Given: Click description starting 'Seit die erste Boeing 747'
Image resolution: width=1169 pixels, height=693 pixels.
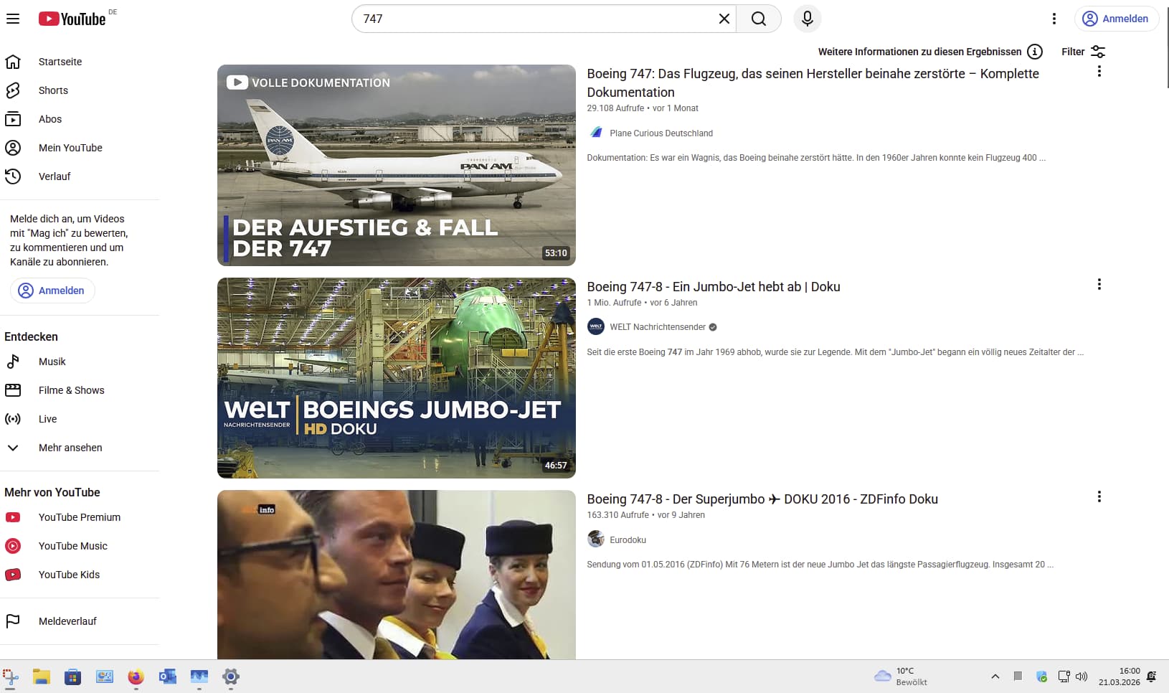Looking at the screenshot, I should tap(835, 352).
